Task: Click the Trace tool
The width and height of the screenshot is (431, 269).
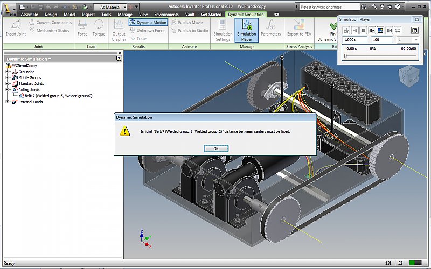Action: (138, 39)
